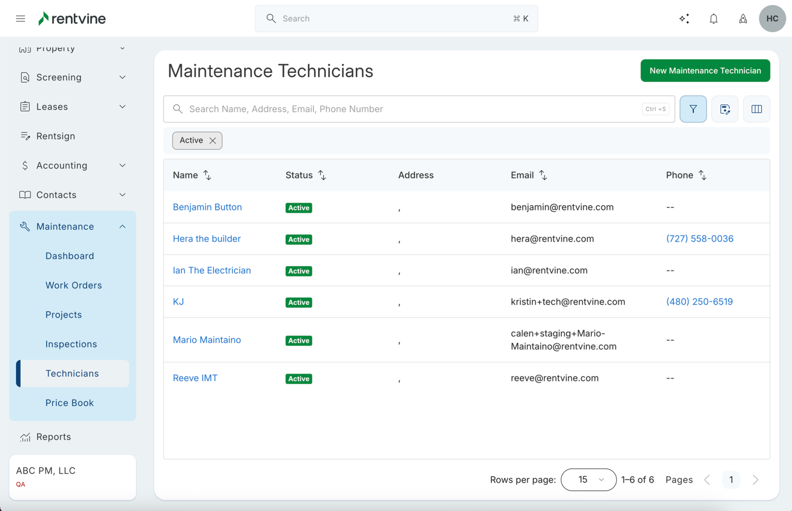Screen dimensions: 792x511
Task: Click New Maintenance Technician button
Action: [705, 71]
